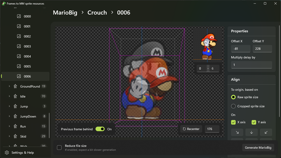281x158 pixels.
Task: Go to MarioBig in the breadcrumb
Action: tap(65, 13)
